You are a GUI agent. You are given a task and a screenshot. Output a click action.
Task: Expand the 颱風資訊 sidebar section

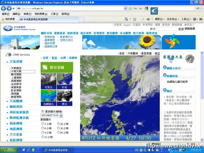pyautogui.click(x=16, y=106)
